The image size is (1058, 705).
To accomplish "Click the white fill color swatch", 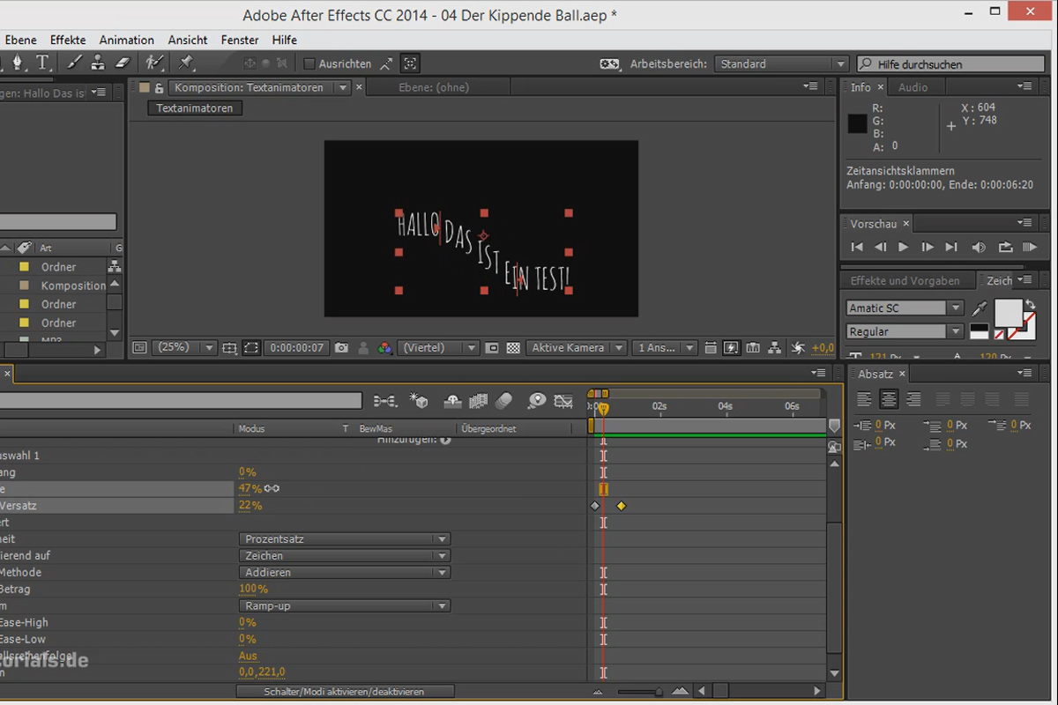I will [x=1009, y=313].
